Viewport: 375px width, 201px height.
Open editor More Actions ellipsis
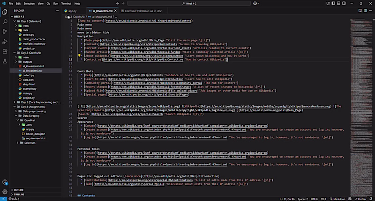pos(370,11)
